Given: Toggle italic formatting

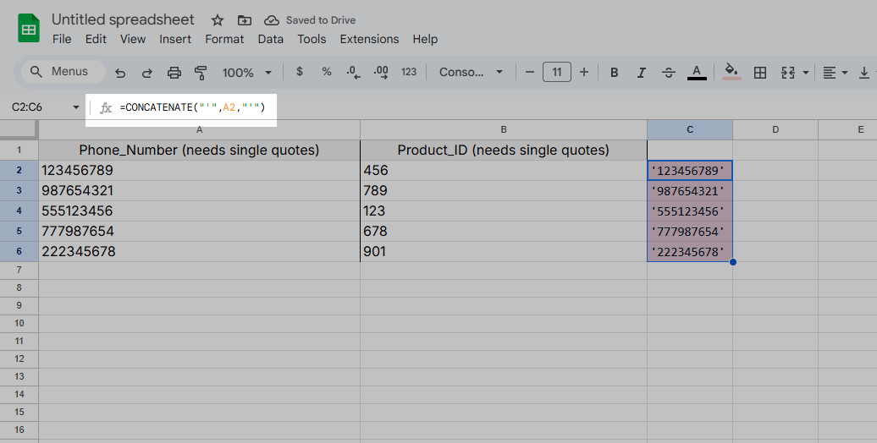Looking at the screenshot, I should pos(641,73).
